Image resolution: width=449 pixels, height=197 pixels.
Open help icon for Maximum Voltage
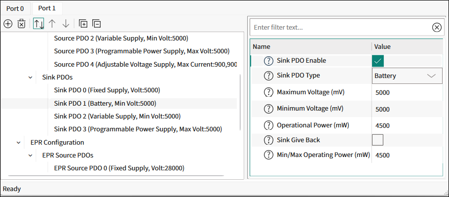click(x=268, y=92)
